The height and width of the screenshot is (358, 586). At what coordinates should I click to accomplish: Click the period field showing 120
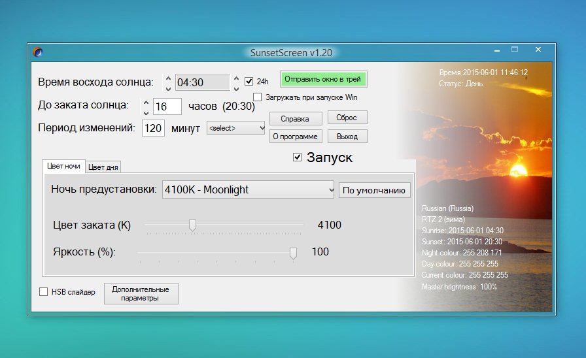(153, 129)
